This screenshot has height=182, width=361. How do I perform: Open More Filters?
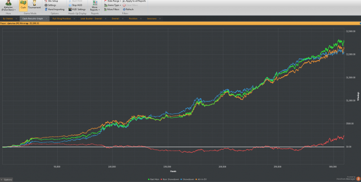(113, 9)
